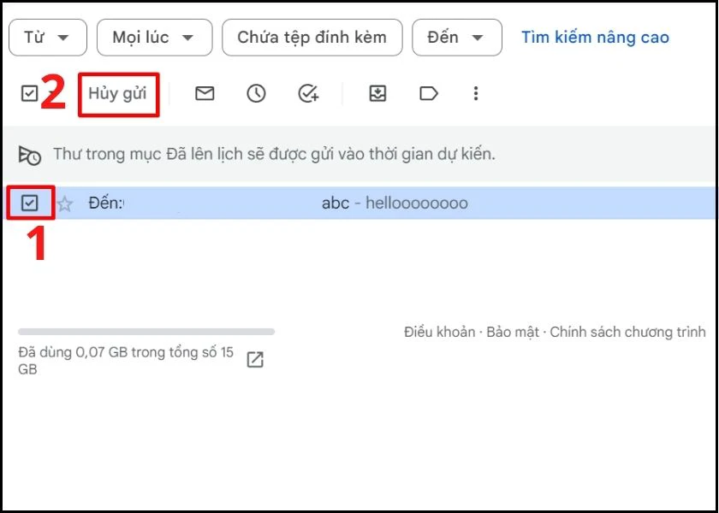719x513 pixels.
Task: Open the three-dot more options menu
Action: [476, 94]
